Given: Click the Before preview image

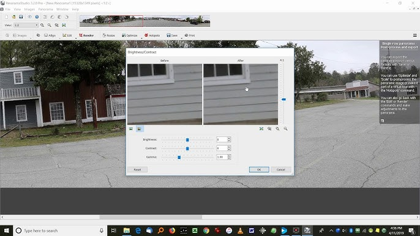Looking at the screenshot, I should (165, 94).
